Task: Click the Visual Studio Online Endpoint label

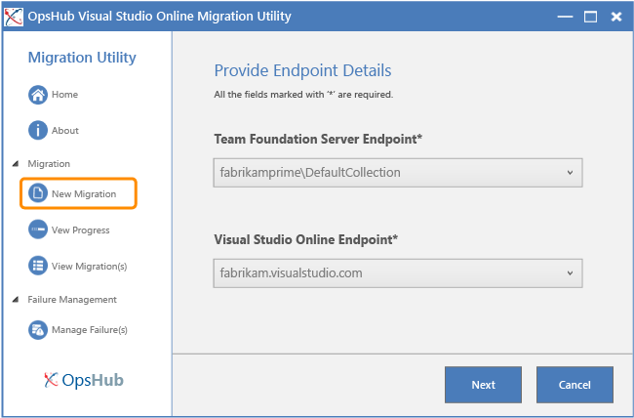Action: 305,239
